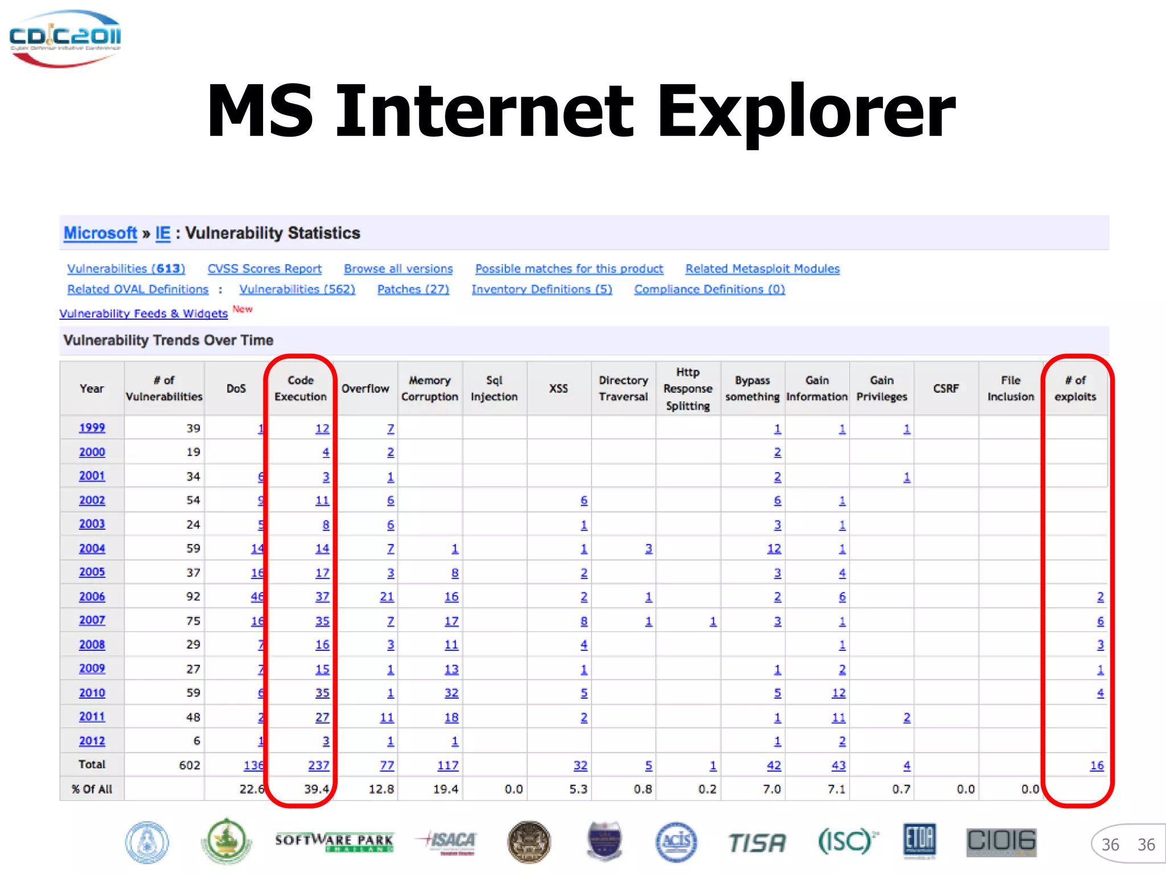1166x874 pixels.
Task: Click the Overflow total 77
Action: click(x=387, y=766)
